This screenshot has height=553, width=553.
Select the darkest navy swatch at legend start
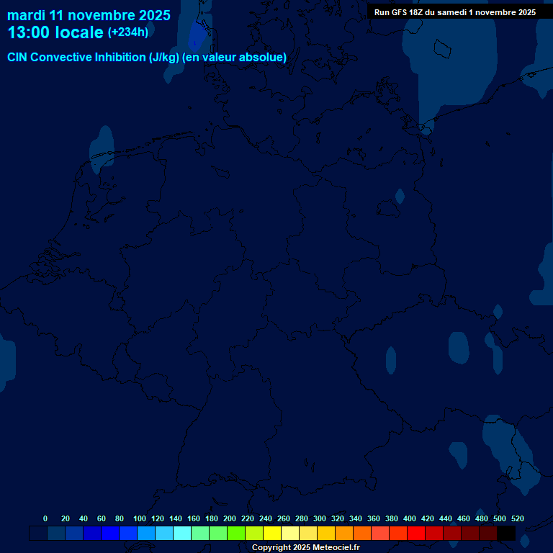click(x=38, y=534)
